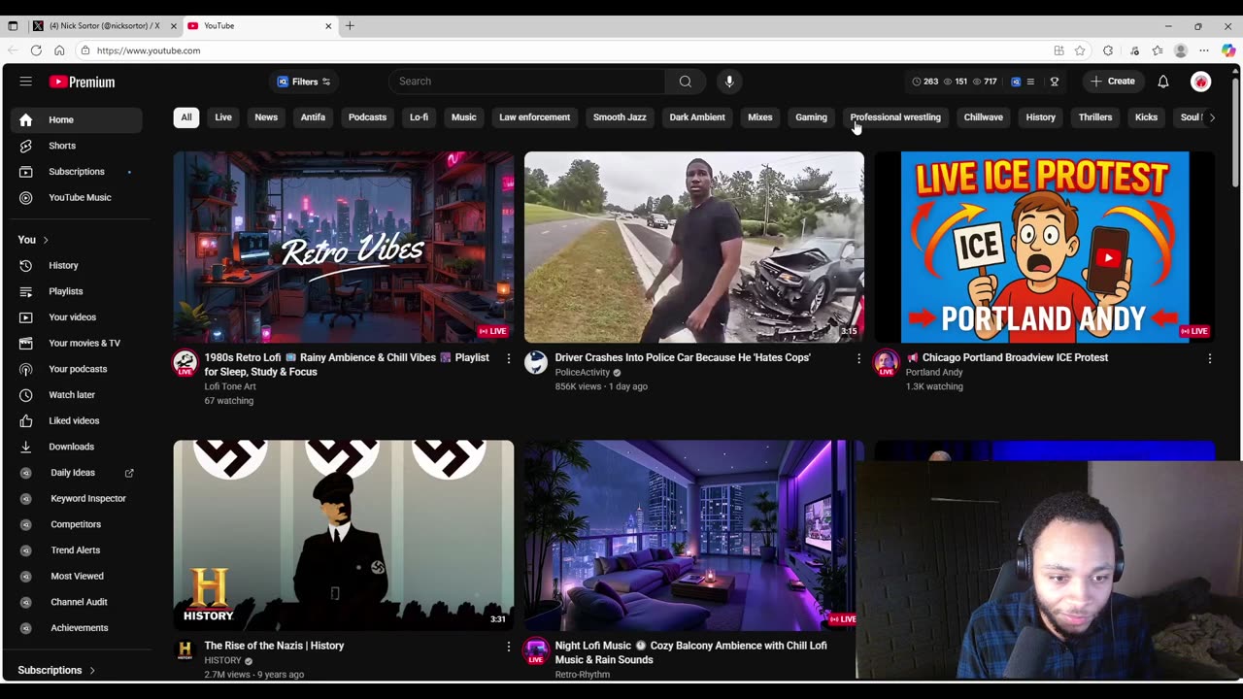Image resolution: width=1243 pixels, height=699 pixels.
Task: Open the Retro Vibes video thumbnail
Action: click(344, 247)
